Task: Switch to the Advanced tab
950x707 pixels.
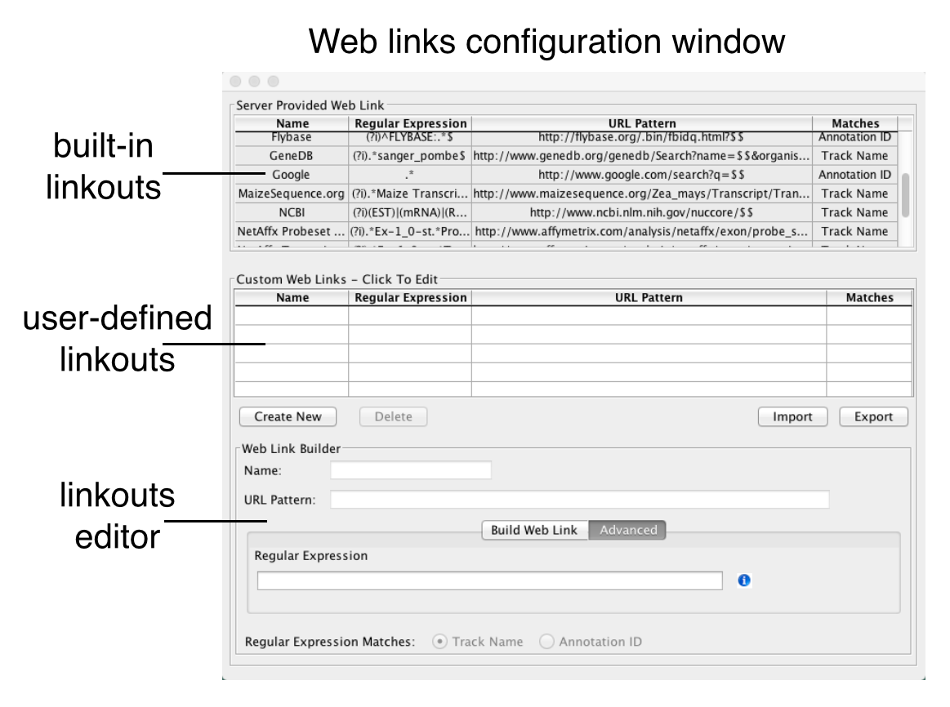Action: click(627, 531)
